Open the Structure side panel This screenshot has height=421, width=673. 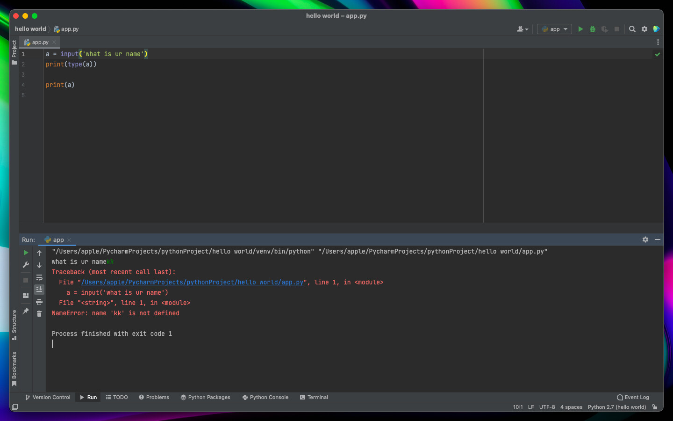pyautogui.click(x=14, y=325)
